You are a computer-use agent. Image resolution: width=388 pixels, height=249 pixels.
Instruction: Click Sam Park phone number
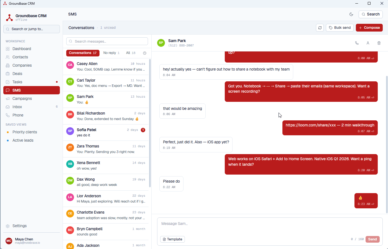(x=181, y=46)
